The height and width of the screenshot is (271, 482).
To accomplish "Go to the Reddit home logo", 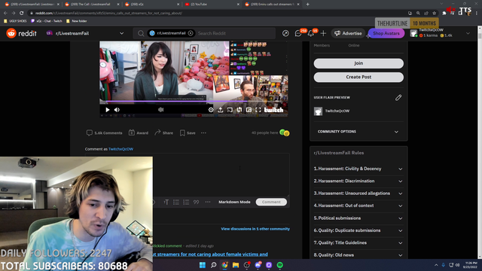I will pyautogui.click(x=22, y=33).
